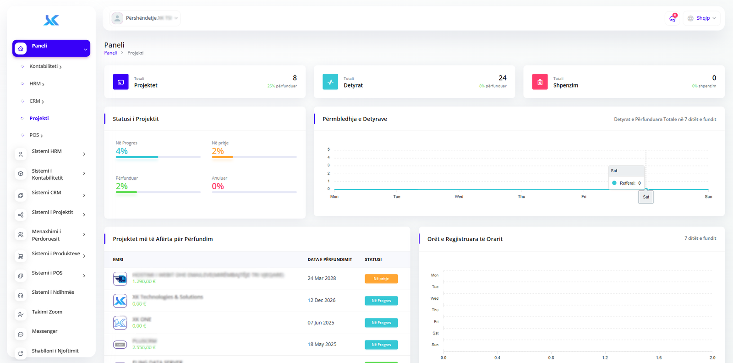
Task: Click the Sistemi CRM icon
Action: click(x=21, y=196)
